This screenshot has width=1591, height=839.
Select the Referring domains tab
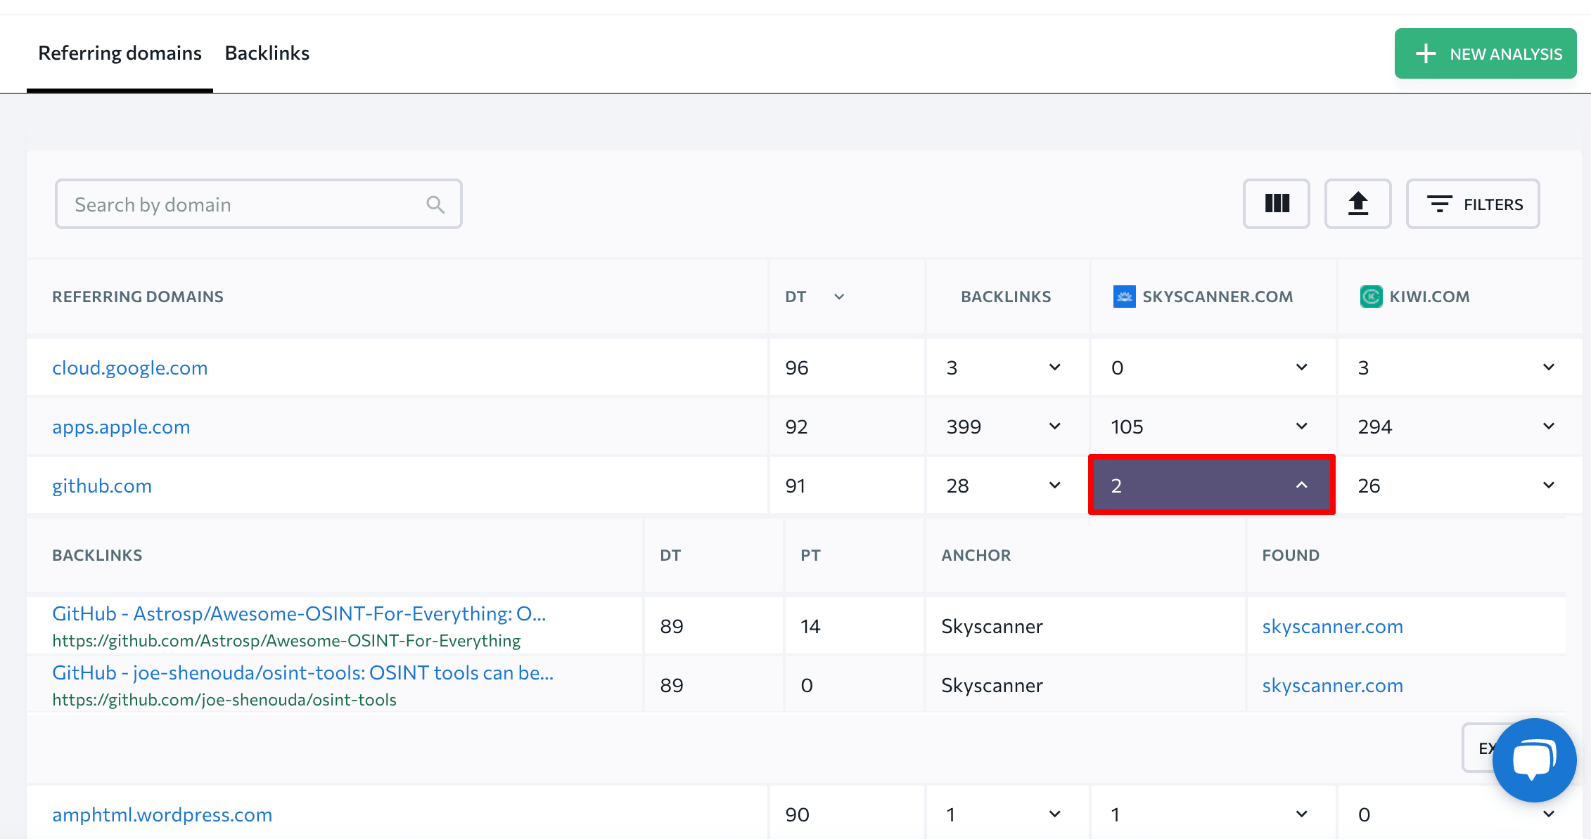pyautogui.click(x=120, y=53)
